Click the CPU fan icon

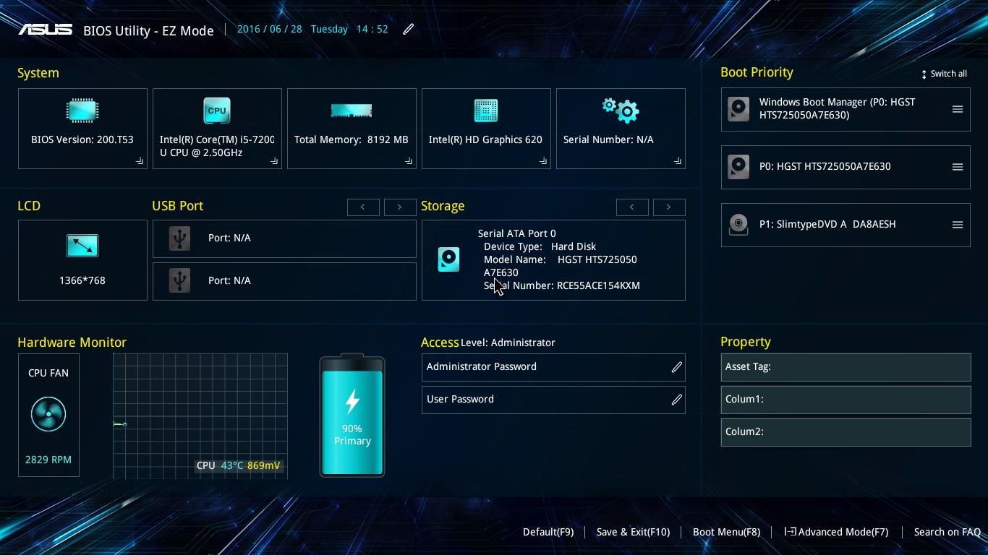tap(48, 414)
